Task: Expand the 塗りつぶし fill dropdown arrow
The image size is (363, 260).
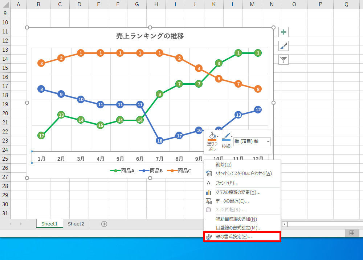Action: point(217,136)
